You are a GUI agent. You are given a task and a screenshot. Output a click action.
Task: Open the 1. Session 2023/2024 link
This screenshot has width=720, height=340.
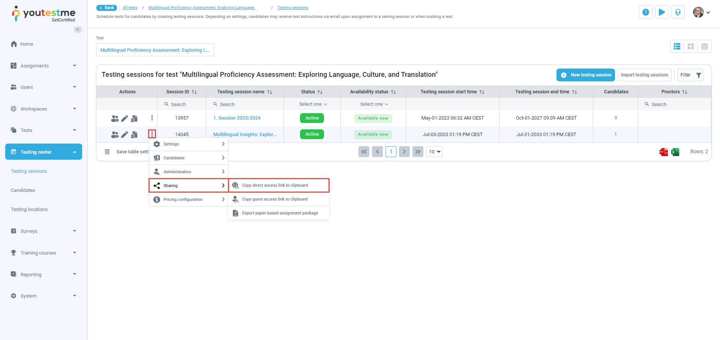[x=237, y=118]
